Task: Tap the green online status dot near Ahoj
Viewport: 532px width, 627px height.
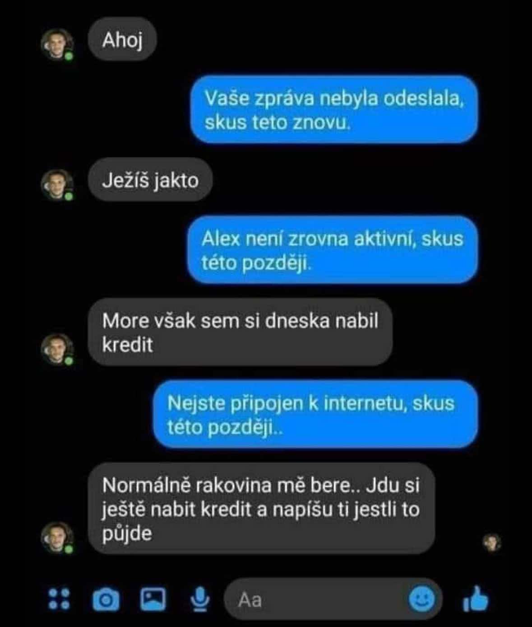Action: pos(69,56)
